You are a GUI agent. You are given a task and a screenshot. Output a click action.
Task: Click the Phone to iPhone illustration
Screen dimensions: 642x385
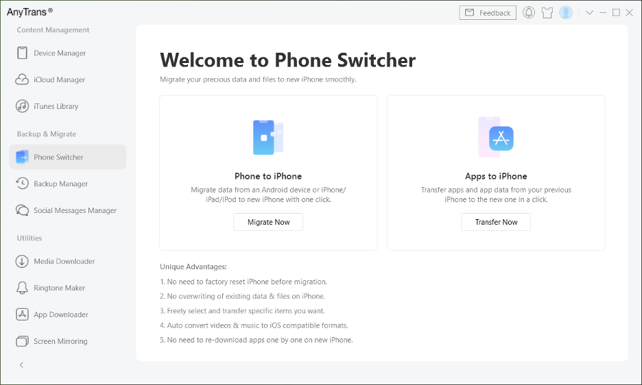pos(268,137)
